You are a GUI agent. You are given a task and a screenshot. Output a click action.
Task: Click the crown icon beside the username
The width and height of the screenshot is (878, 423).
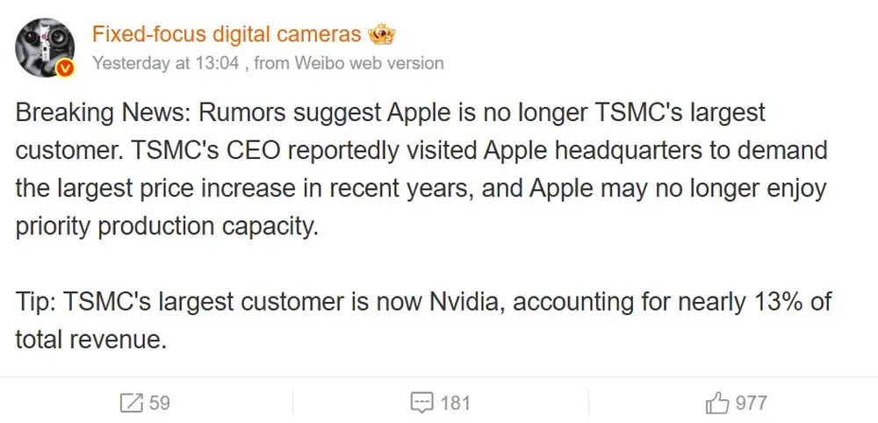(383, 34)
